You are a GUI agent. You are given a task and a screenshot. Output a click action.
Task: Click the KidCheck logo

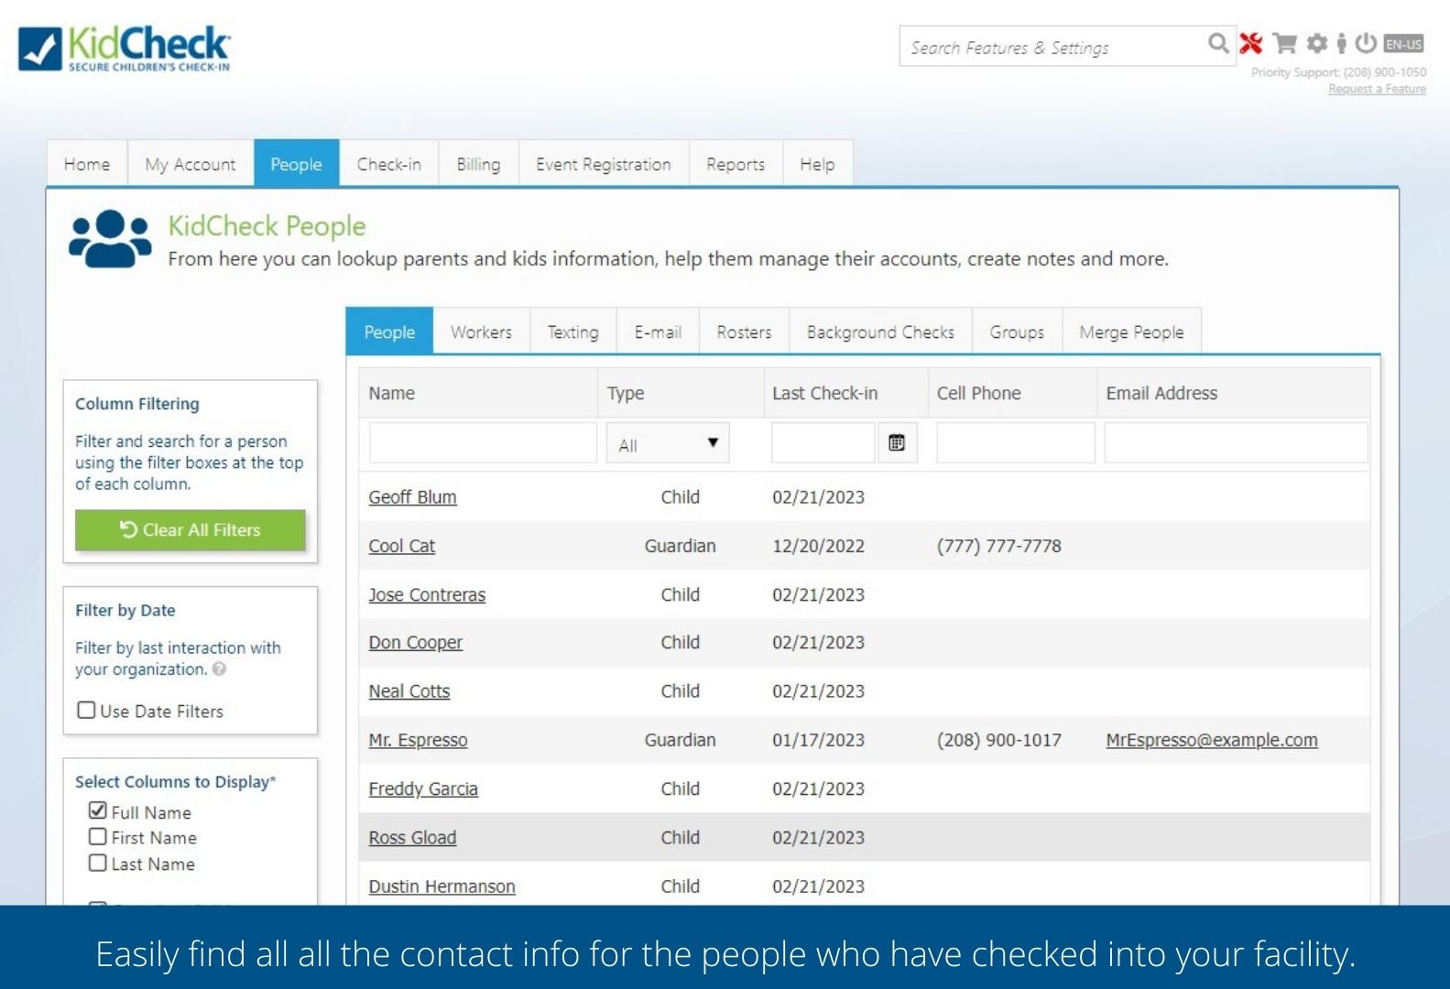coord(125,48)
